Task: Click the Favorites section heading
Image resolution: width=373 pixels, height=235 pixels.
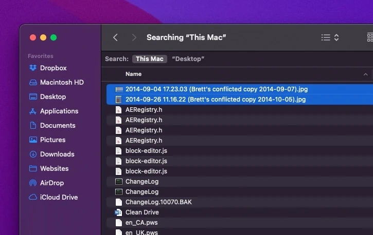Action: (41, 56)
